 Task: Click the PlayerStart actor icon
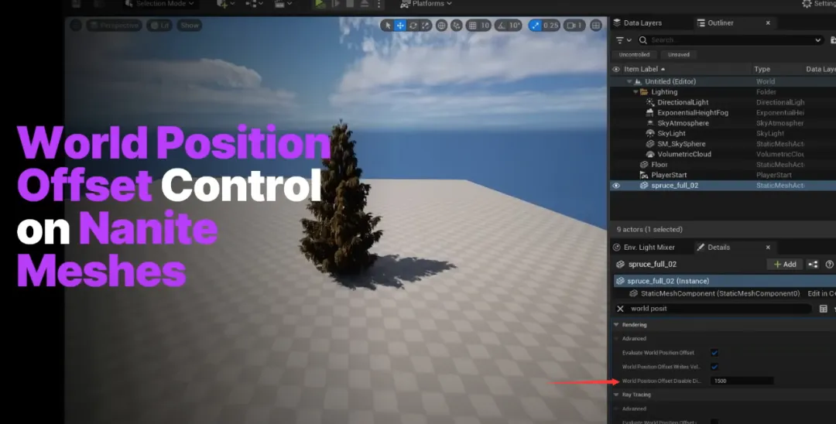click(644, 175)
